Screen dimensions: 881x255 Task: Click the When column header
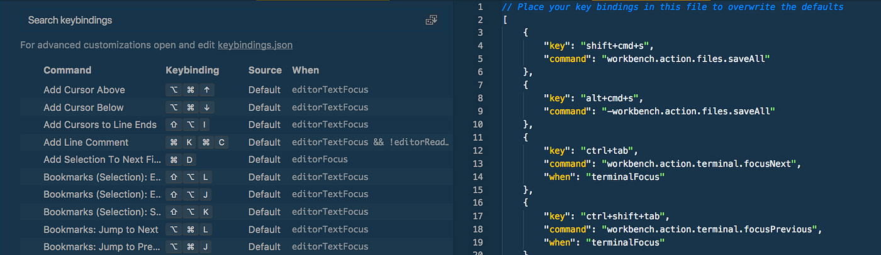click(305, 70)
